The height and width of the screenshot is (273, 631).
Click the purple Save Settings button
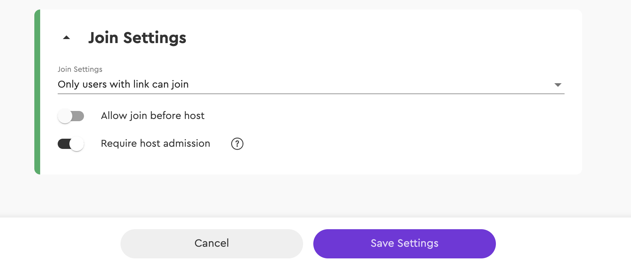pyautogui.click(x=405, y=244)
